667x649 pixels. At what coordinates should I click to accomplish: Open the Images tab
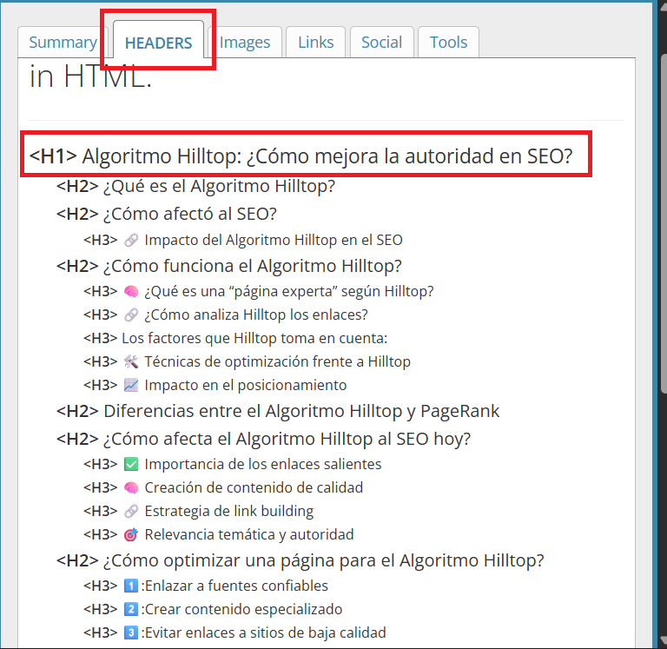(244, 42)
